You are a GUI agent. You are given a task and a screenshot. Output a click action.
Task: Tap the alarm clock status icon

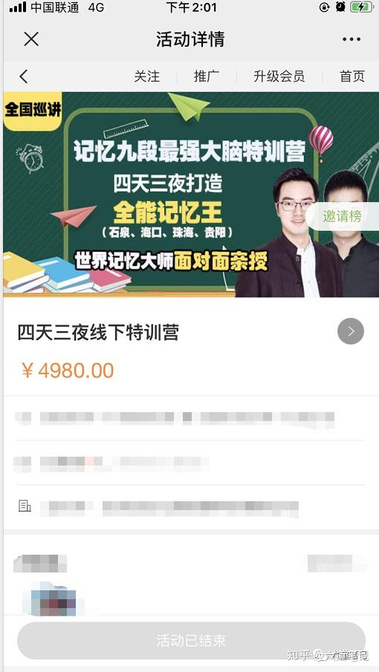(340, 7)
